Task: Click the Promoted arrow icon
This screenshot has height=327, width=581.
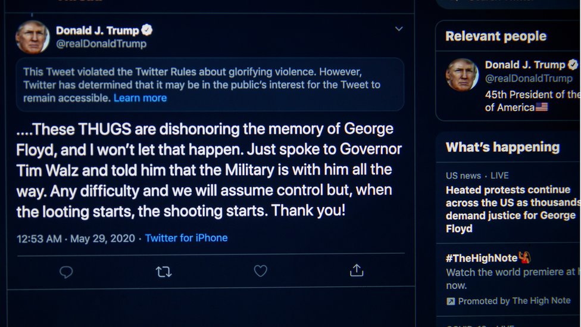Action: (451, 301)
